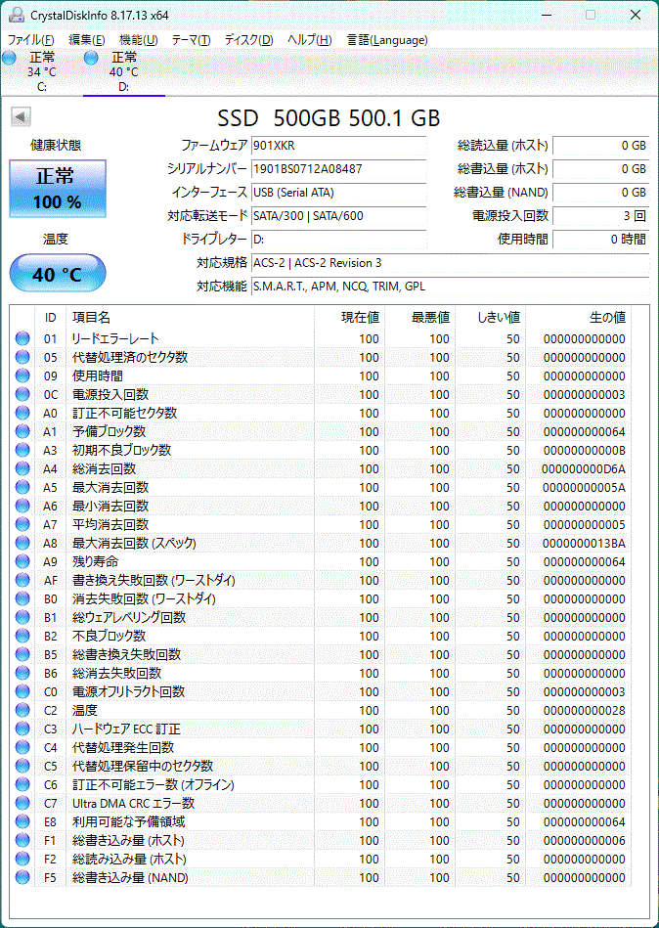659x928 pixels.
Task: Select the D: disk tab at 40 °C
Action: (x=123, y=71)
